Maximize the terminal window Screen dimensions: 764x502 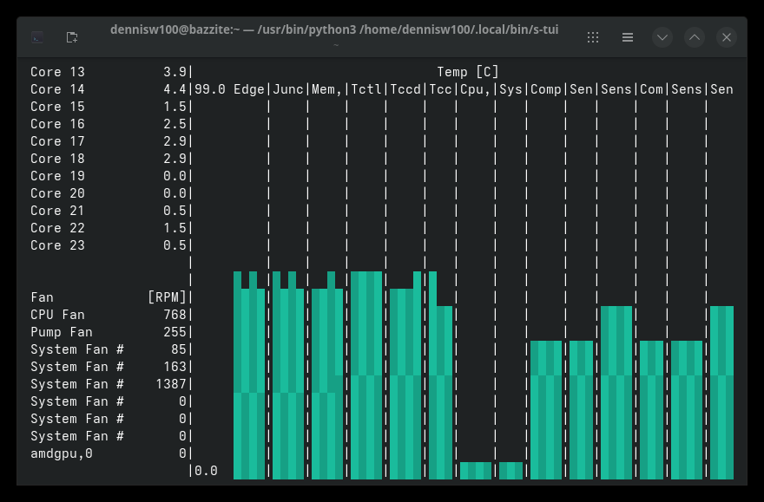pyautogui.click(x=695, y=37)
